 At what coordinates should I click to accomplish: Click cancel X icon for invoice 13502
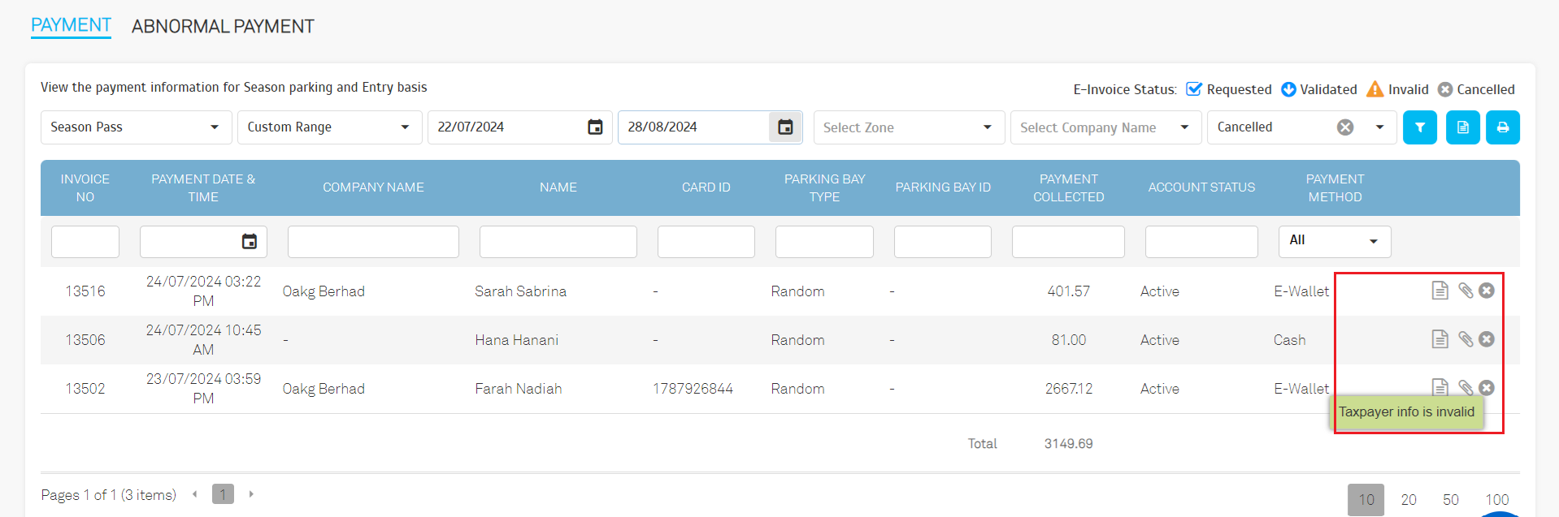1487,388
